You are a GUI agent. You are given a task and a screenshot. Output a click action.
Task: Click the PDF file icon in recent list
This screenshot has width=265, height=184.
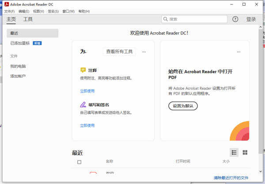[93, 172]
